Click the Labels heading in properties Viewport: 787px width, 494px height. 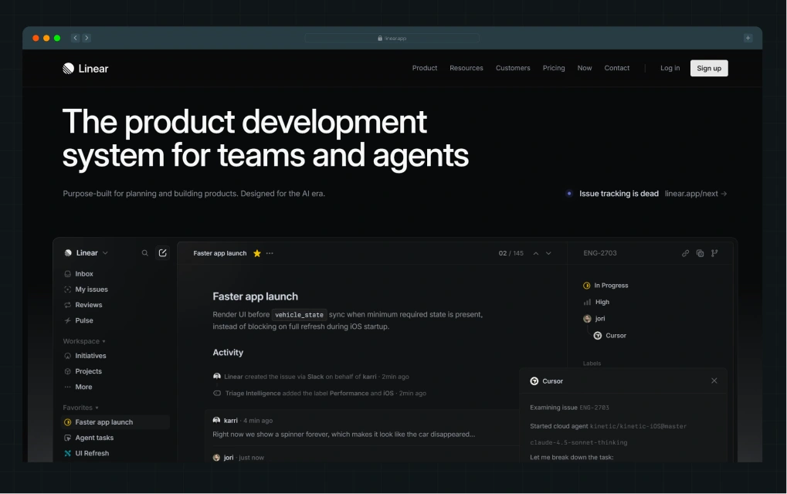(592, 363)
